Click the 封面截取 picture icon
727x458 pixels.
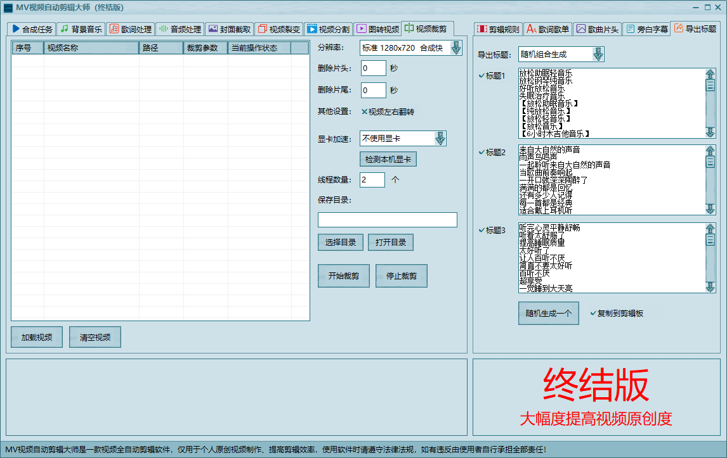(213, 29)
